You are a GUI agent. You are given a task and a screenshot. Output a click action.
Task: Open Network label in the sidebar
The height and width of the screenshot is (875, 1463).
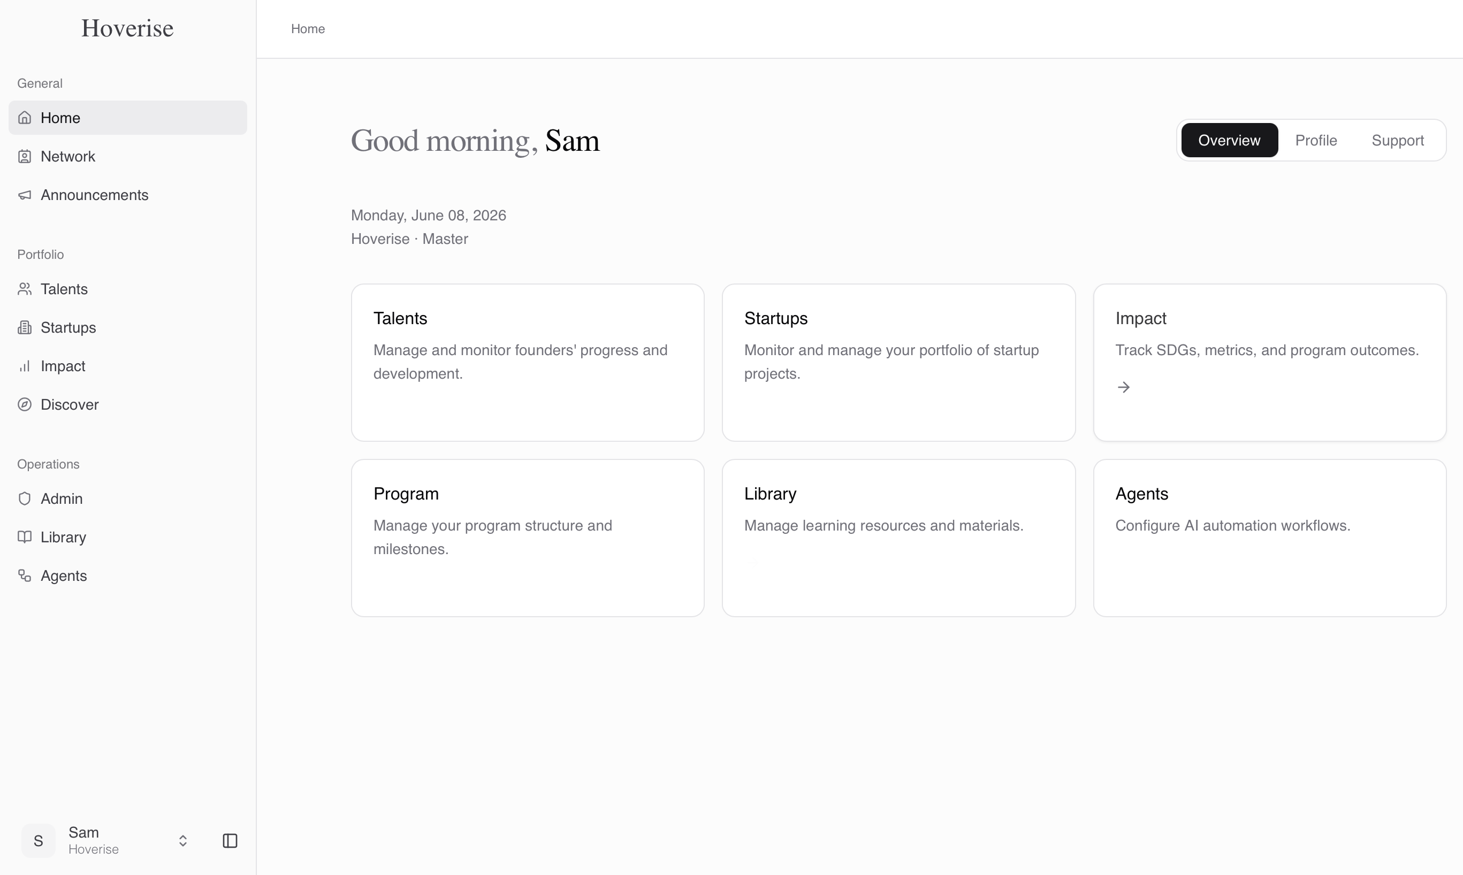68,156
